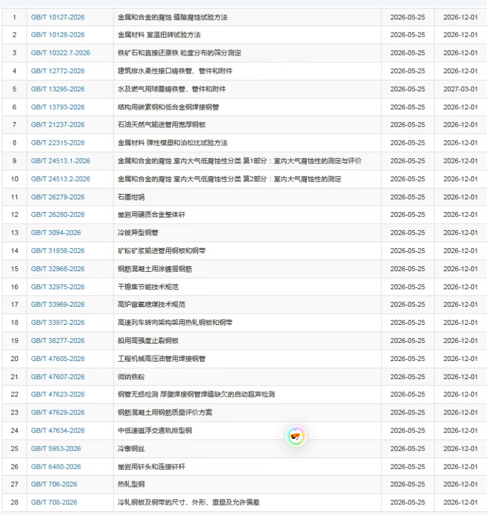
Task: Click the title '石墨坩埚'
Action: pos(131,197)
